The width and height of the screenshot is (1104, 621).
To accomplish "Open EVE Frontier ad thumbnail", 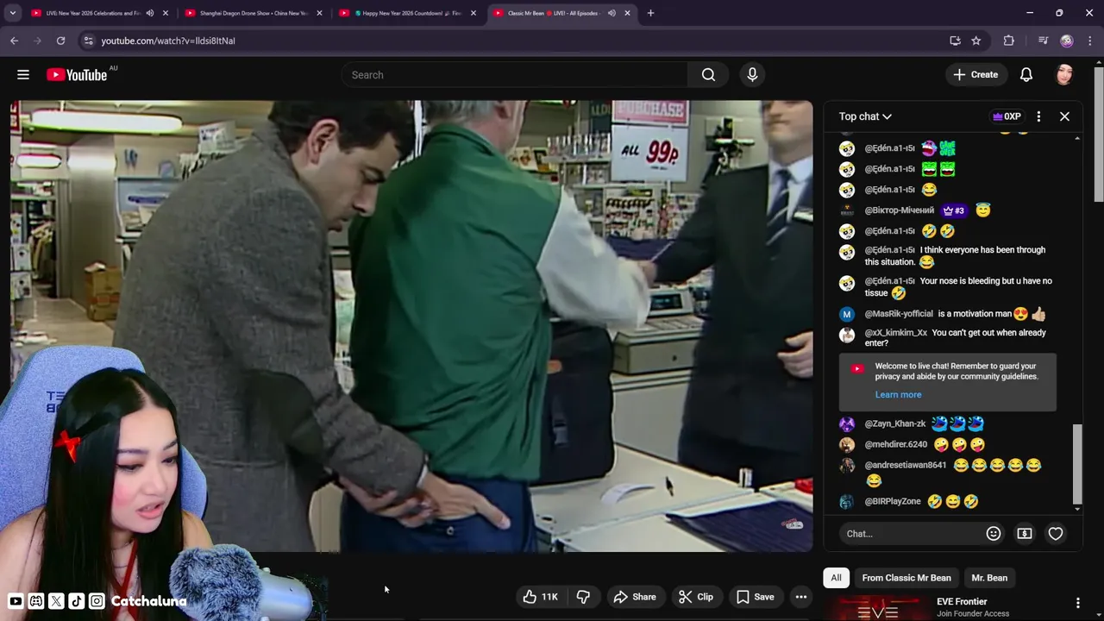I will [879, 608].
